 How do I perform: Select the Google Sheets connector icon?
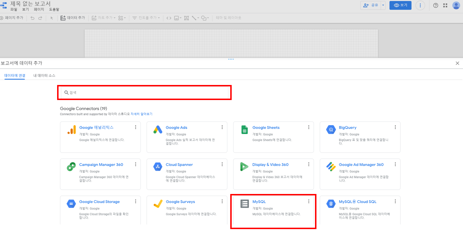[245, 130]
